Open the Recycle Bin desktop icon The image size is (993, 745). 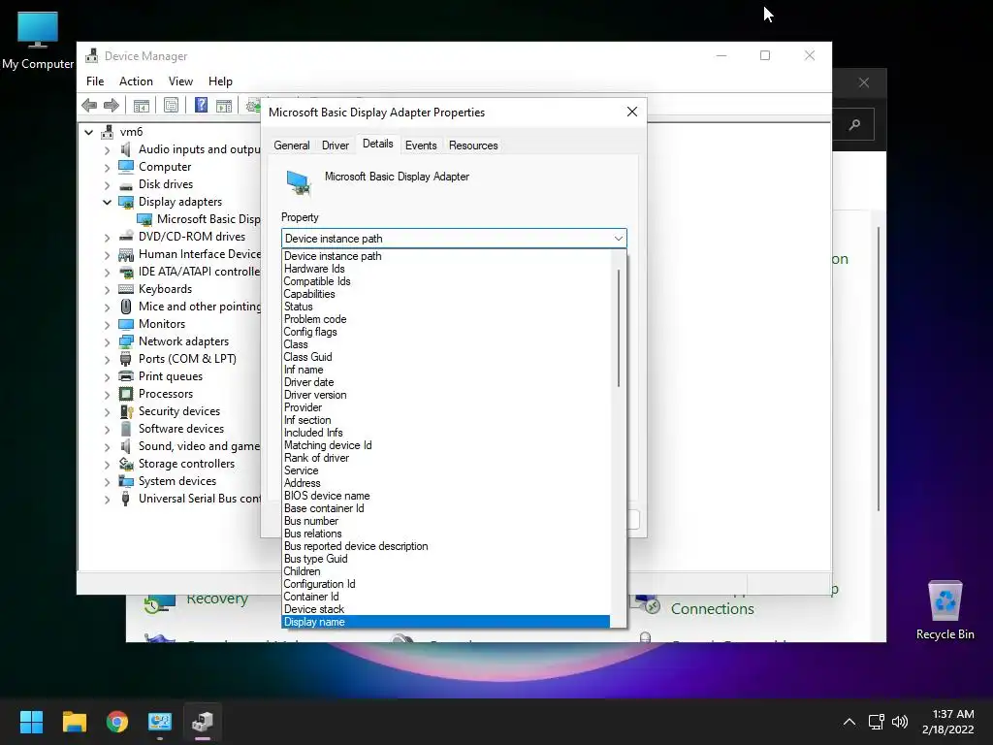pyautogui.click(x=945, y=609)
